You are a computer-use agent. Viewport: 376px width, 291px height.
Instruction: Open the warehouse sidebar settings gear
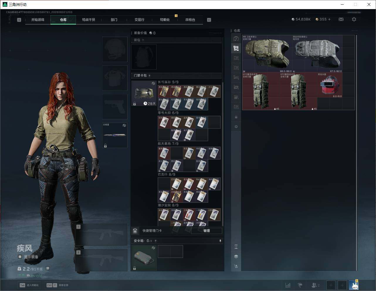pos(236,127)
